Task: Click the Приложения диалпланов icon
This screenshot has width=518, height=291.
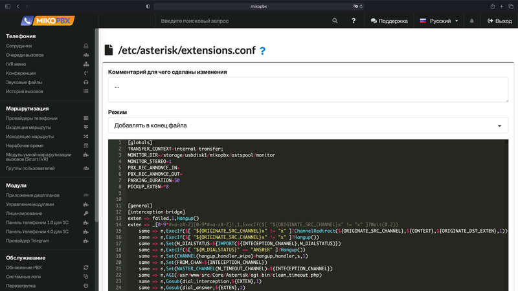Action: point(86,195)
